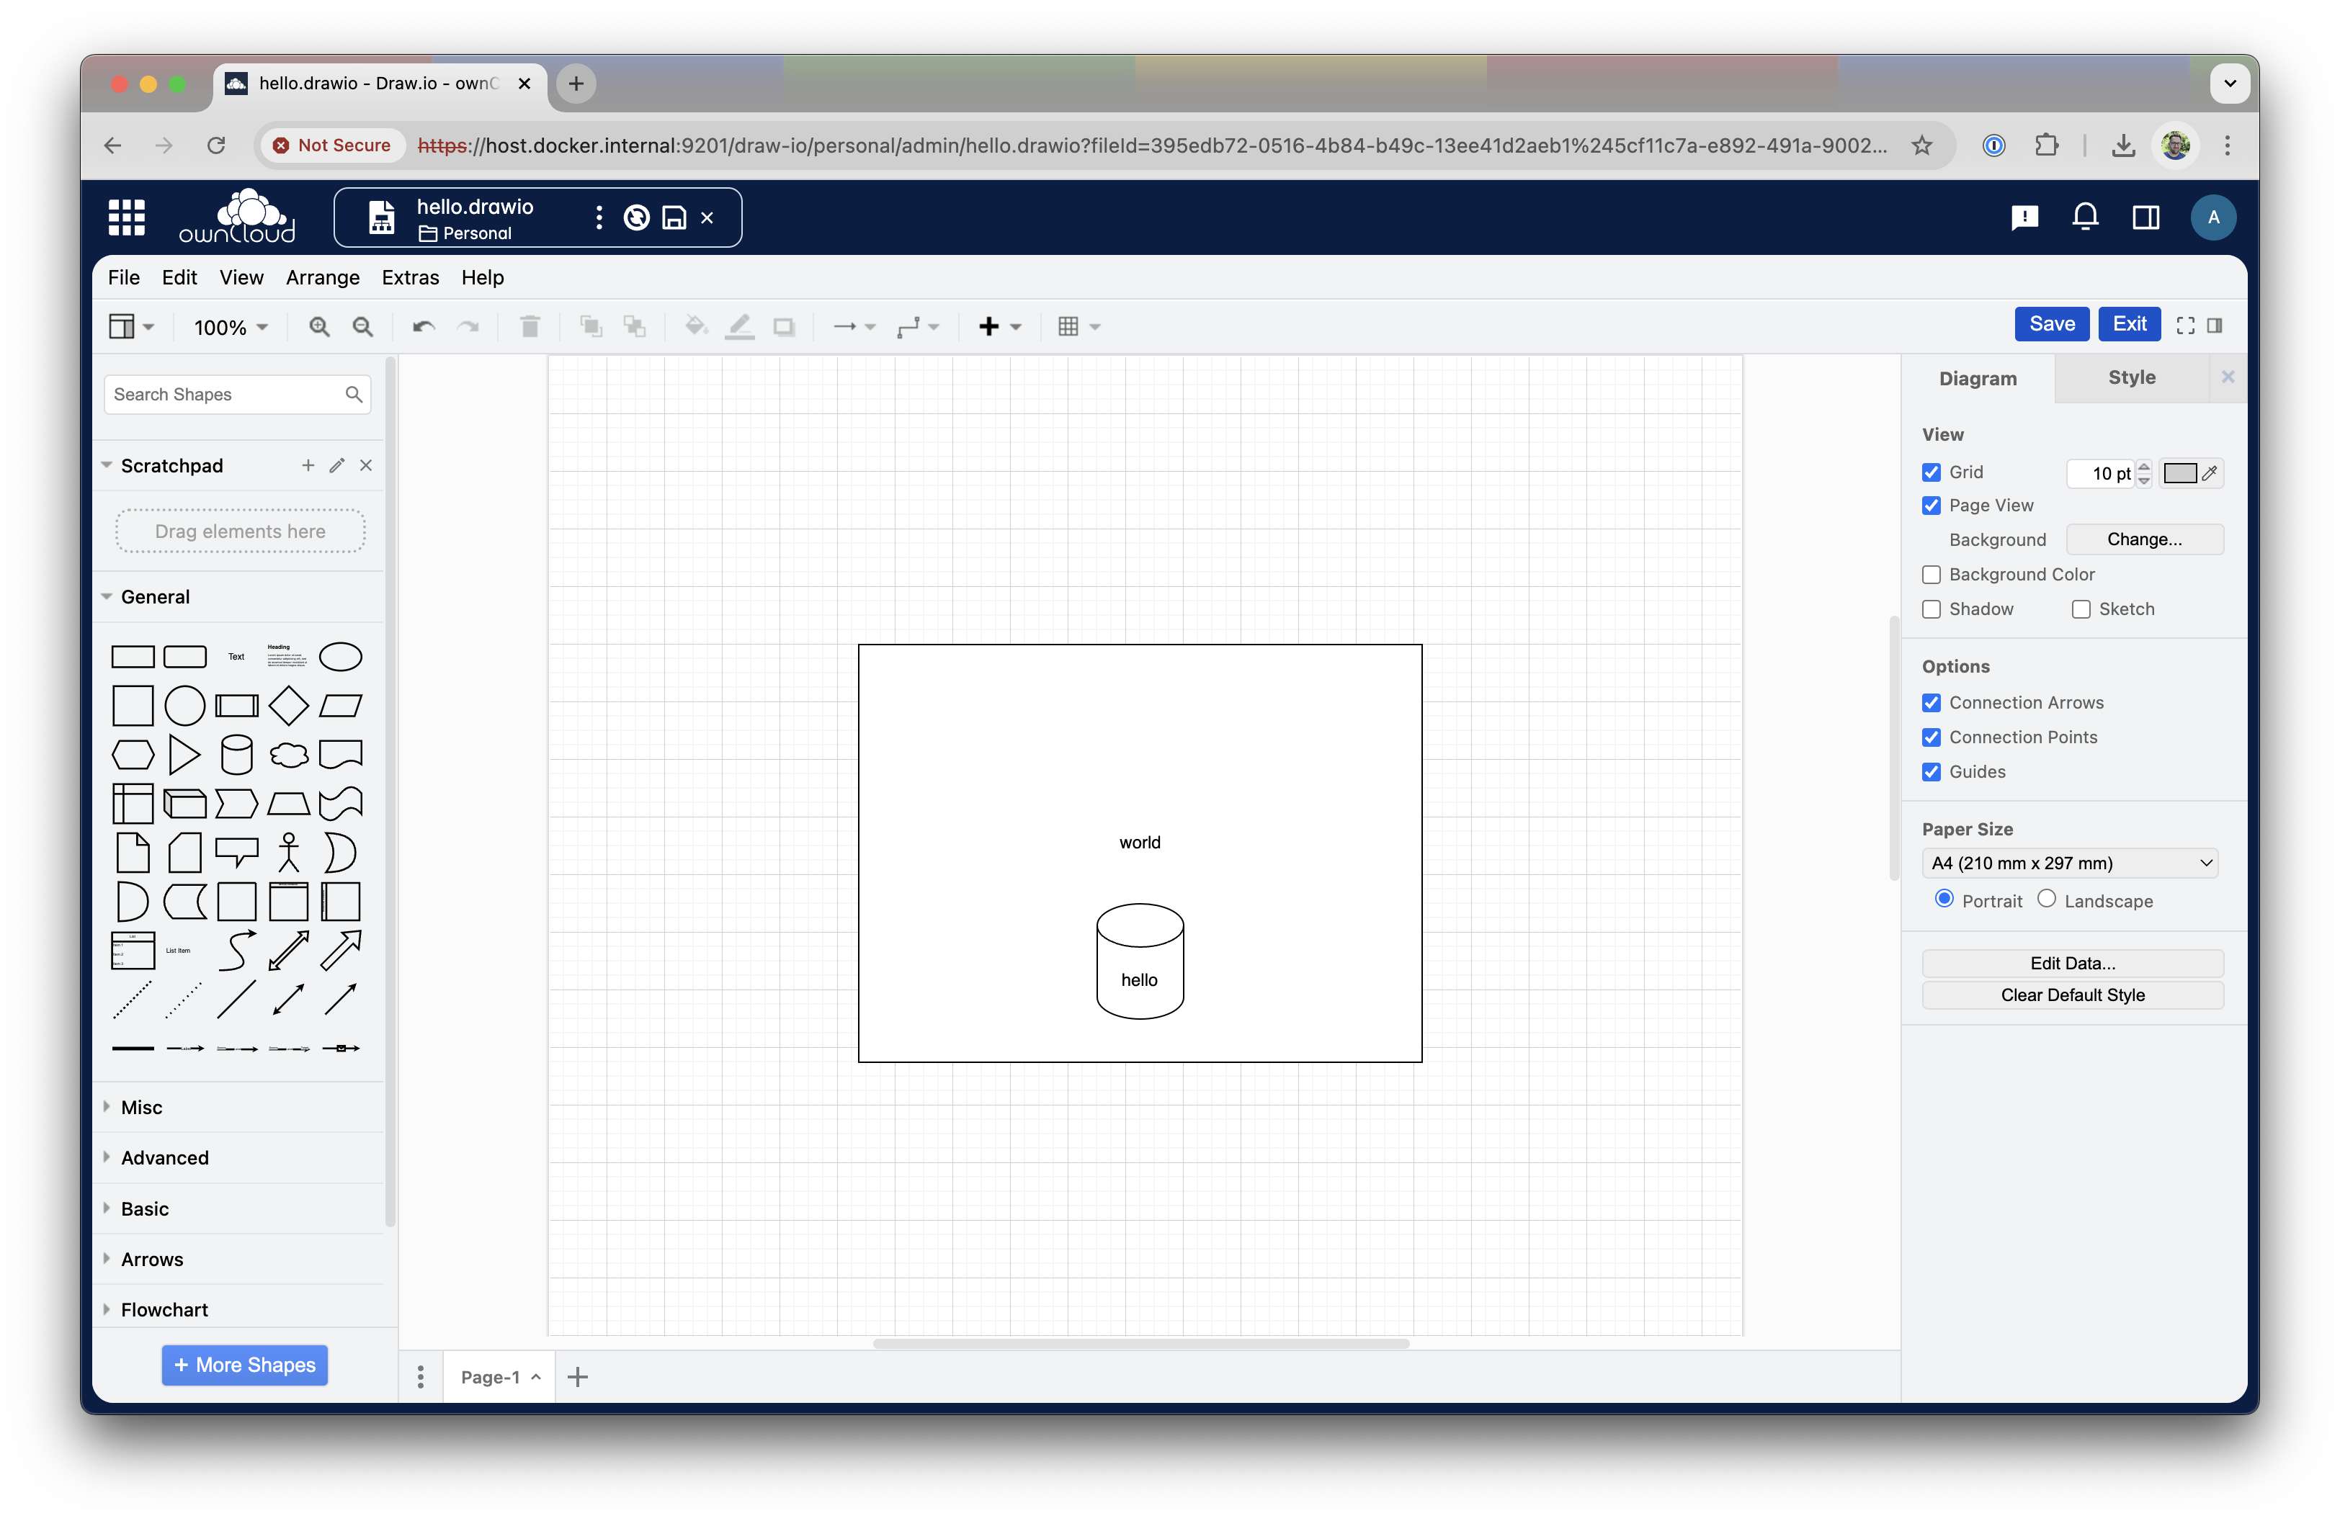2340x1521 pixels.
Task: Select the hexagon shape in General palette
Action: click(x=133, y=755)
